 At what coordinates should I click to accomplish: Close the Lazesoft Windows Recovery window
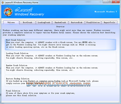(116, 2)
